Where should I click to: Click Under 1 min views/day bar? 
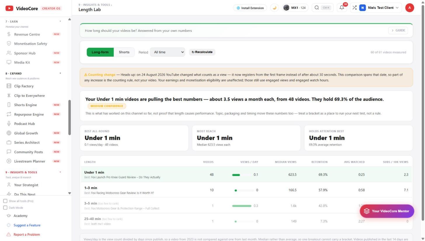pyautogui.click(x=241, y=175)
